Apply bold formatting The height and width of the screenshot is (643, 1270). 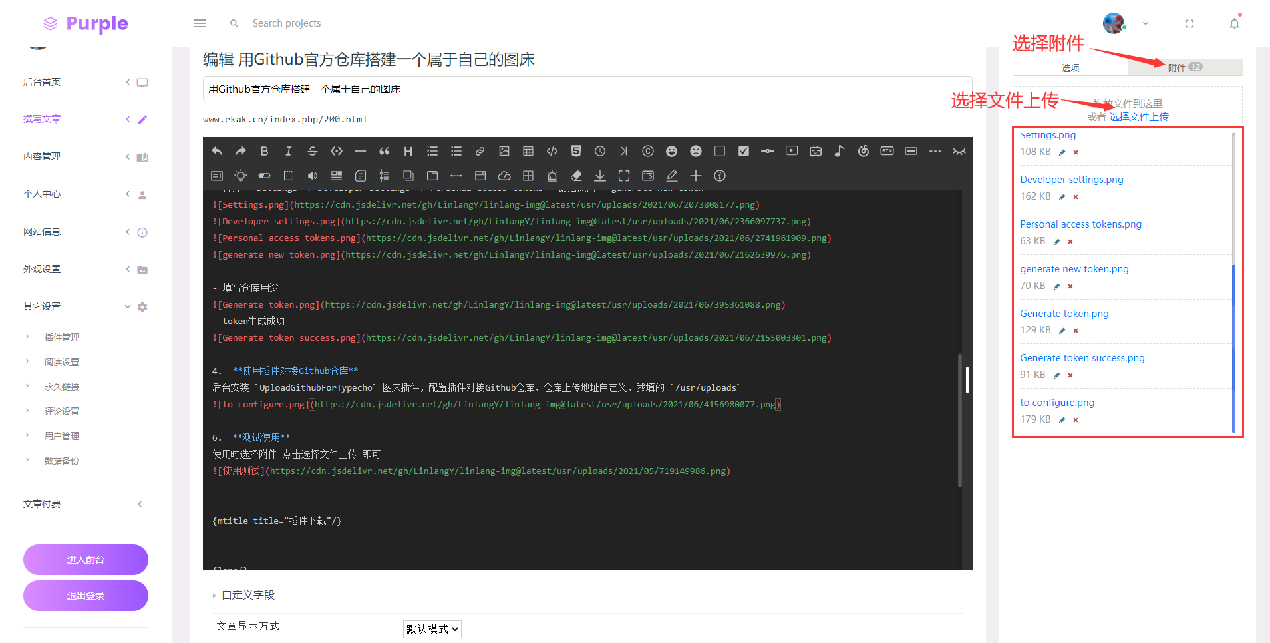point(265,151)
